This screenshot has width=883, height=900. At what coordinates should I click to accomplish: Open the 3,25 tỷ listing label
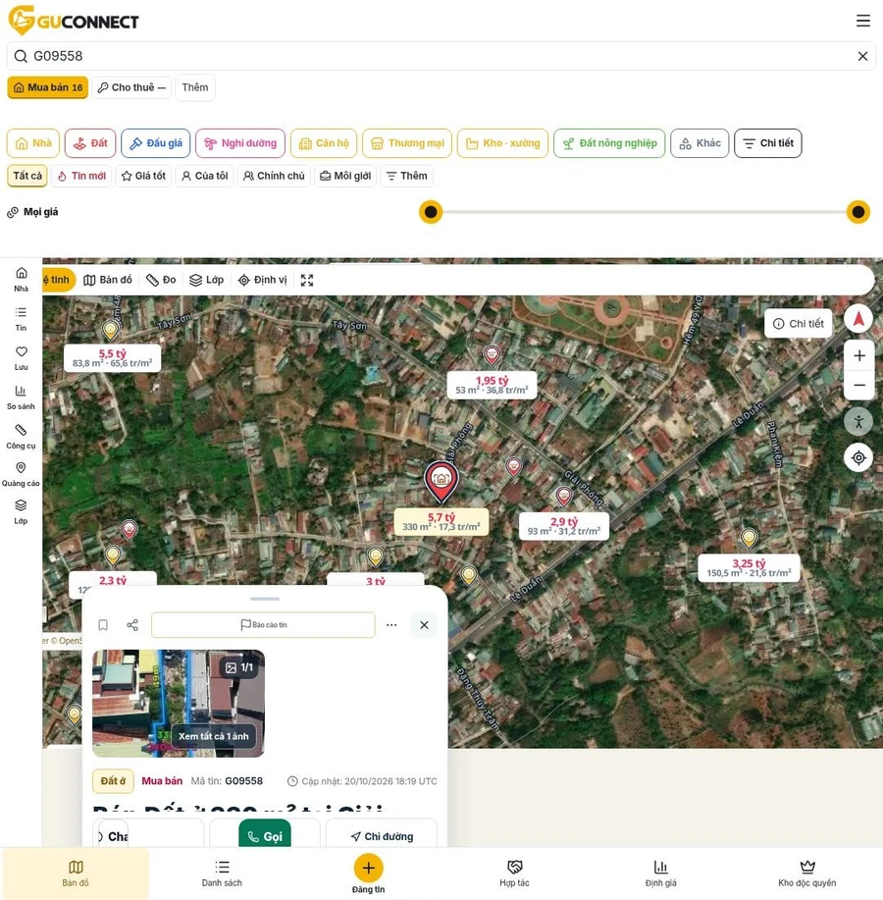point(749,568)
